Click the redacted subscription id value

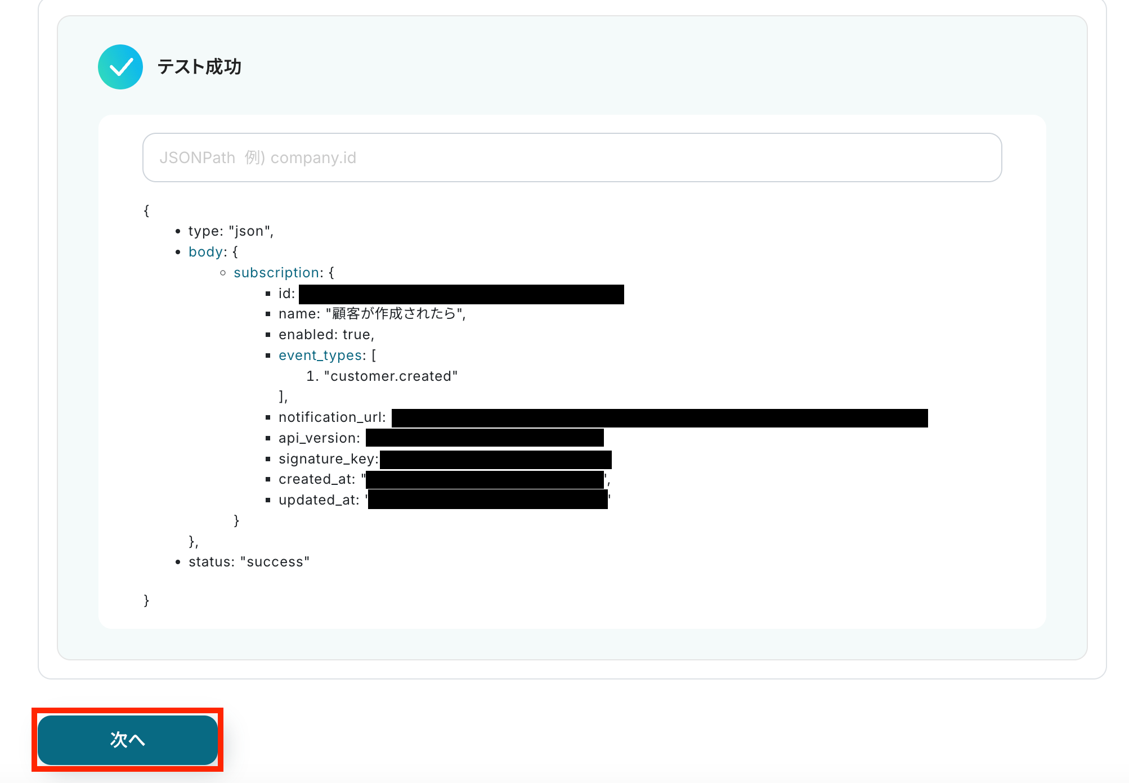coord(461,294)
